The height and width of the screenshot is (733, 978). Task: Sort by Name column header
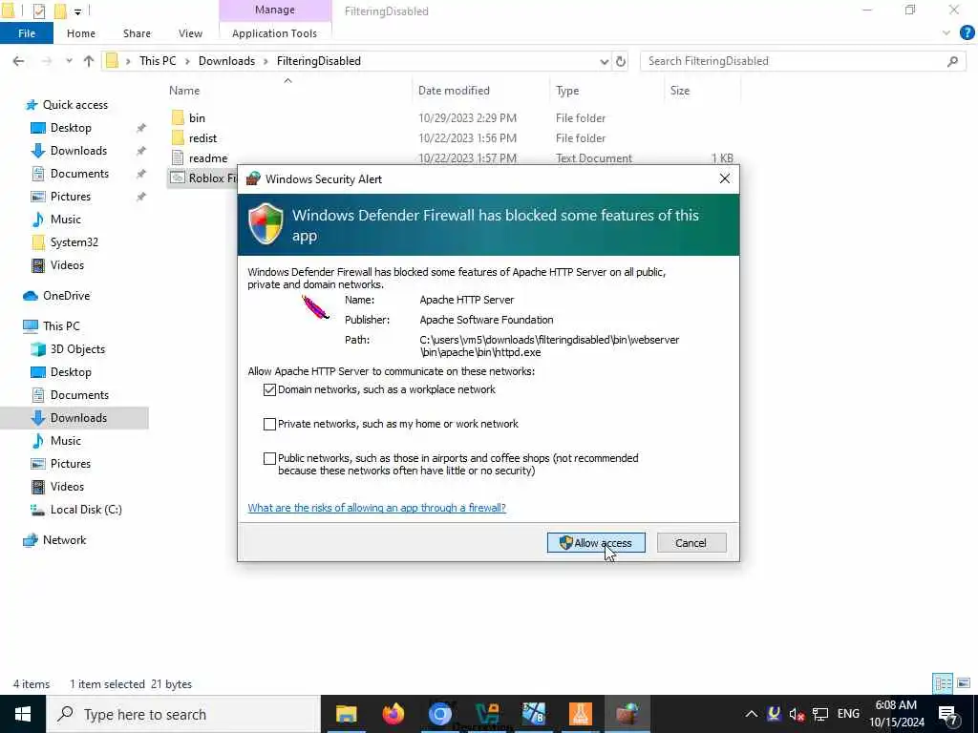click(x=184, y=91)
